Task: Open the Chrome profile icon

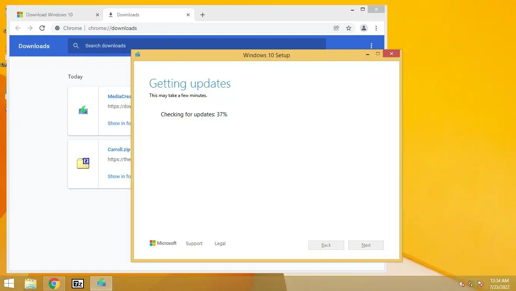Action: tap(363, 28)
